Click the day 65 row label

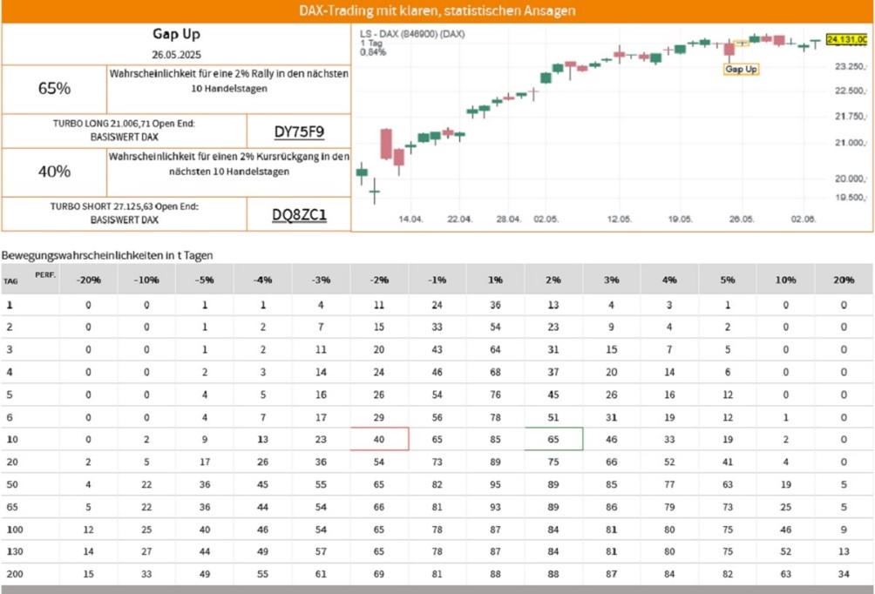(12, 507)
